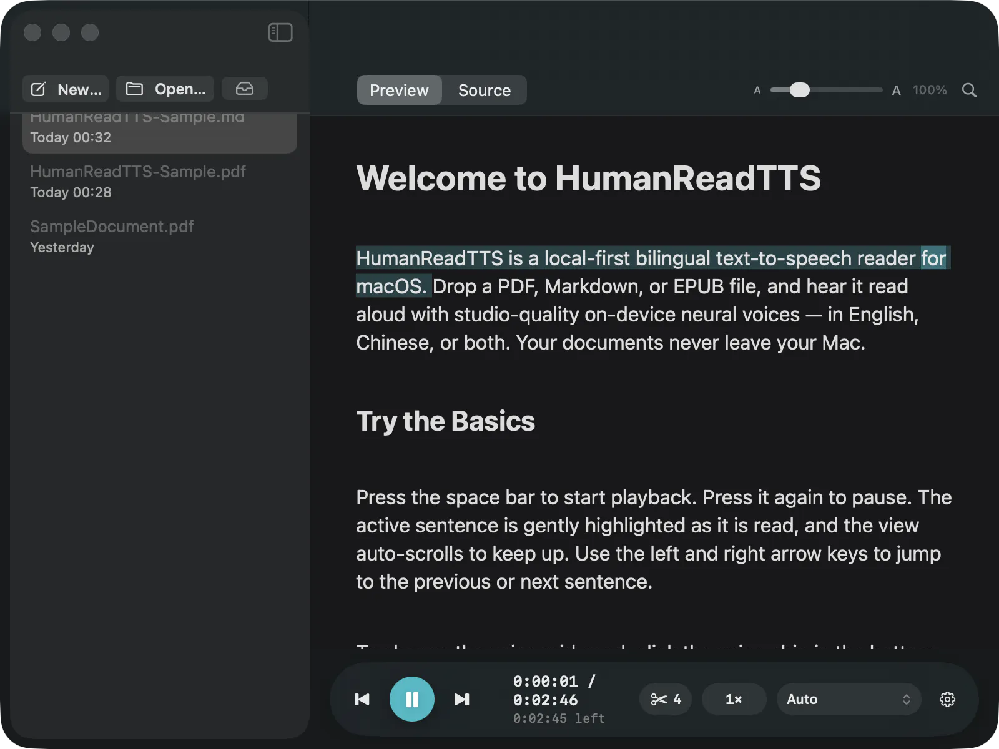Pause playback with the teal button
999x749 pixels.
412,699
